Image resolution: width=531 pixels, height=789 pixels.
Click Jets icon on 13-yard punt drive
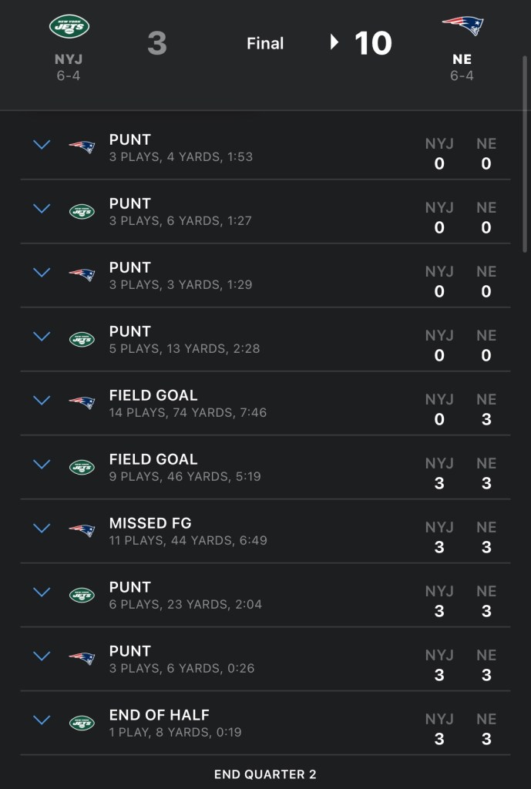tap(82, 339)
